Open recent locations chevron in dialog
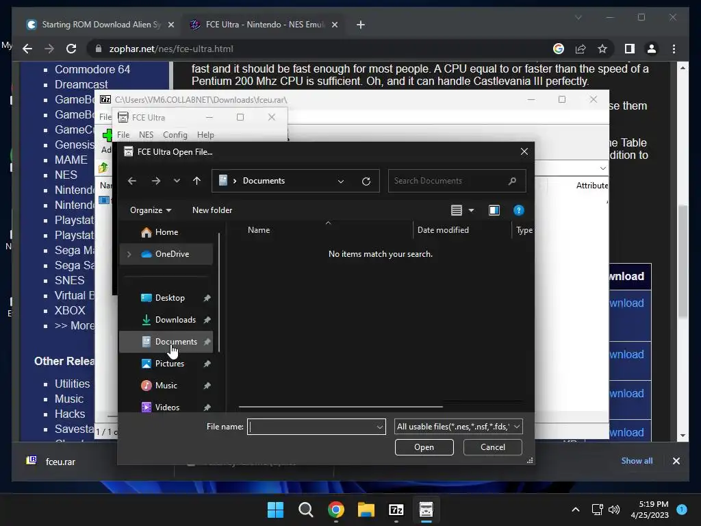 [177, 181]
